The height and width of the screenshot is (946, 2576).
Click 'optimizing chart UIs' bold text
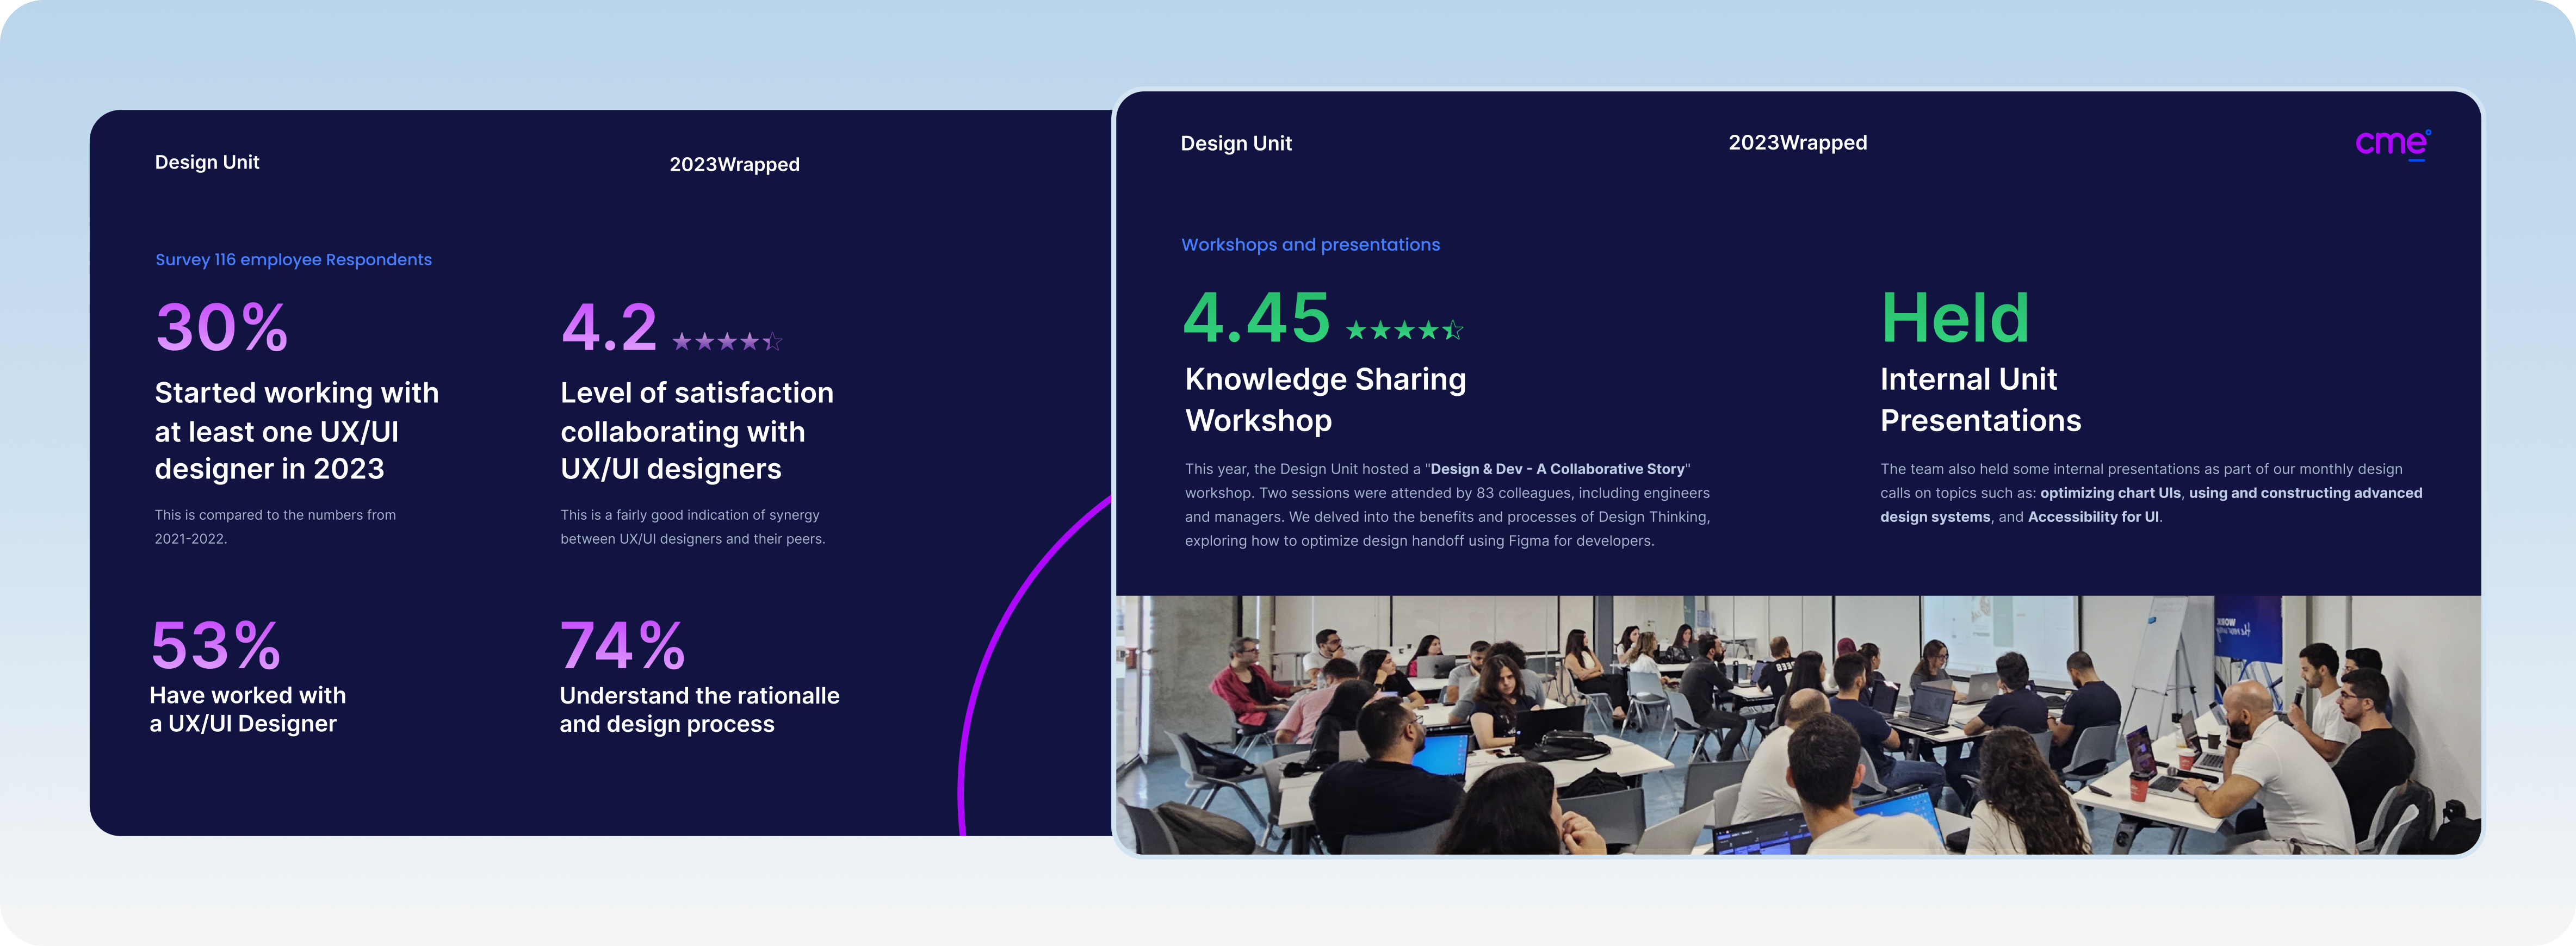coord(2110,493)
